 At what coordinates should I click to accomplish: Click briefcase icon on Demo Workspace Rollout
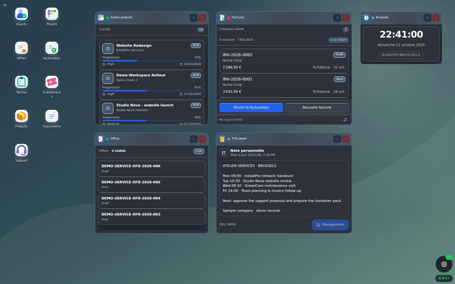coord(108,78)
